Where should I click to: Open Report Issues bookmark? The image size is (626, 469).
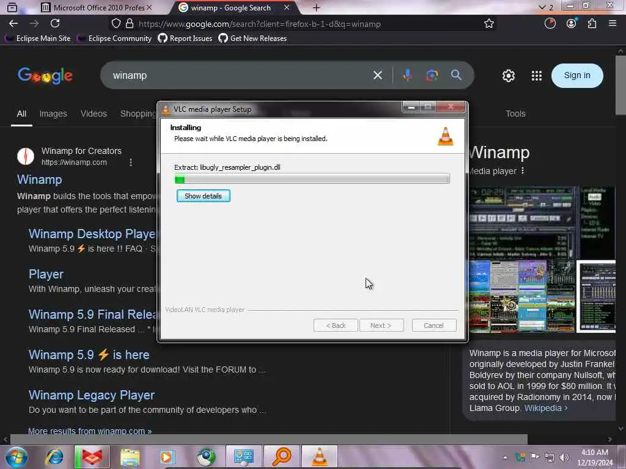point(185,38)
